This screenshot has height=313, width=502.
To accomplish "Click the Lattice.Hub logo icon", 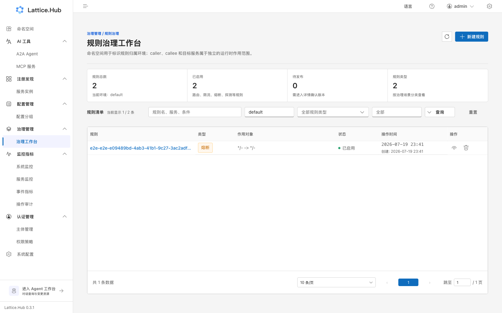I will point(20,10).
